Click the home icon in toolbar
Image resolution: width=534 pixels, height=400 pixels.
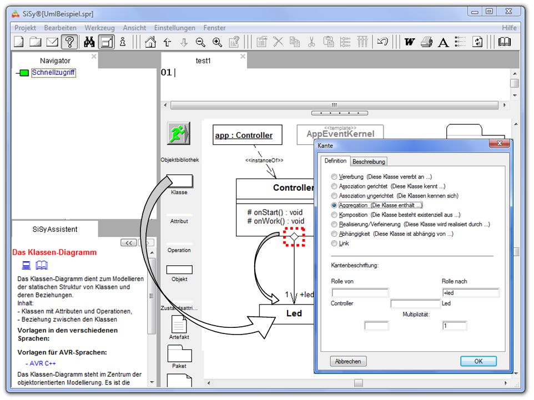click(x=150, y=42)
